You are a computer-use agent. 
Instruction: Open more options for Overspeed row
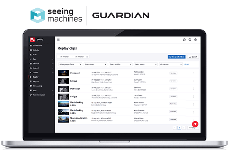coord(193,73)
